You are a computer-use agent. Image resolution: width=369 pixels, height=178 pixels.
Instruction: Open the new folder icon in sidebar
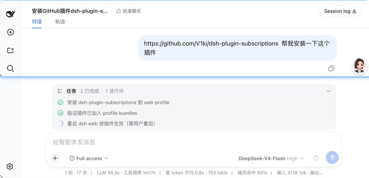pos(10,50)
